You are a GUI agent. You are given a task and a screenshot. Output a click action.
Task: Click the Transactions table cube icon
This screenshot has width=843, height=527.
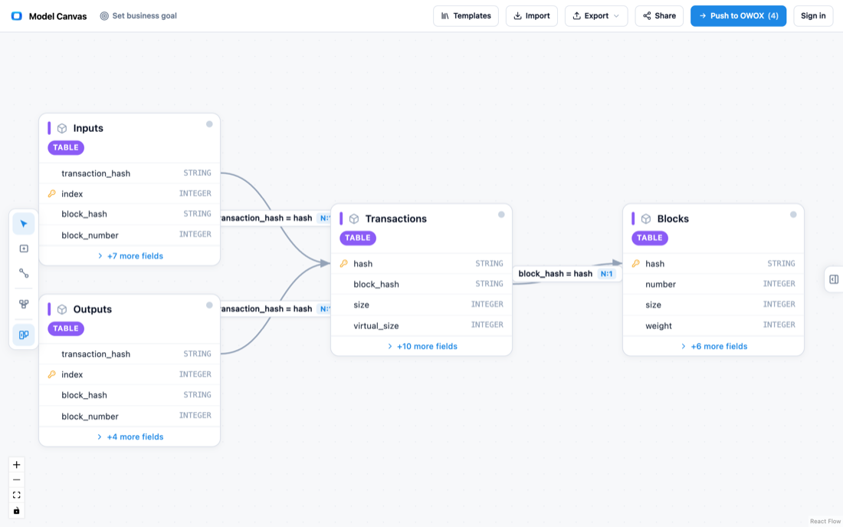[x=354, y=219]
